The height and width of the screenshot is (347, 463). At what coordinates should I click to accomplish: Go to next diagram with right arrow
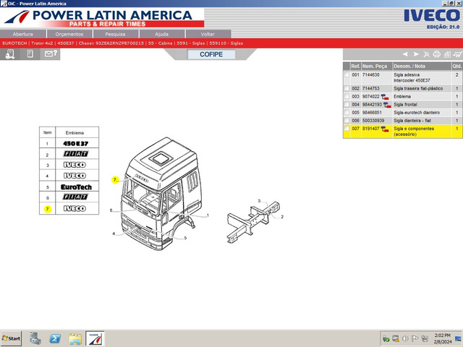coord(416,54)
